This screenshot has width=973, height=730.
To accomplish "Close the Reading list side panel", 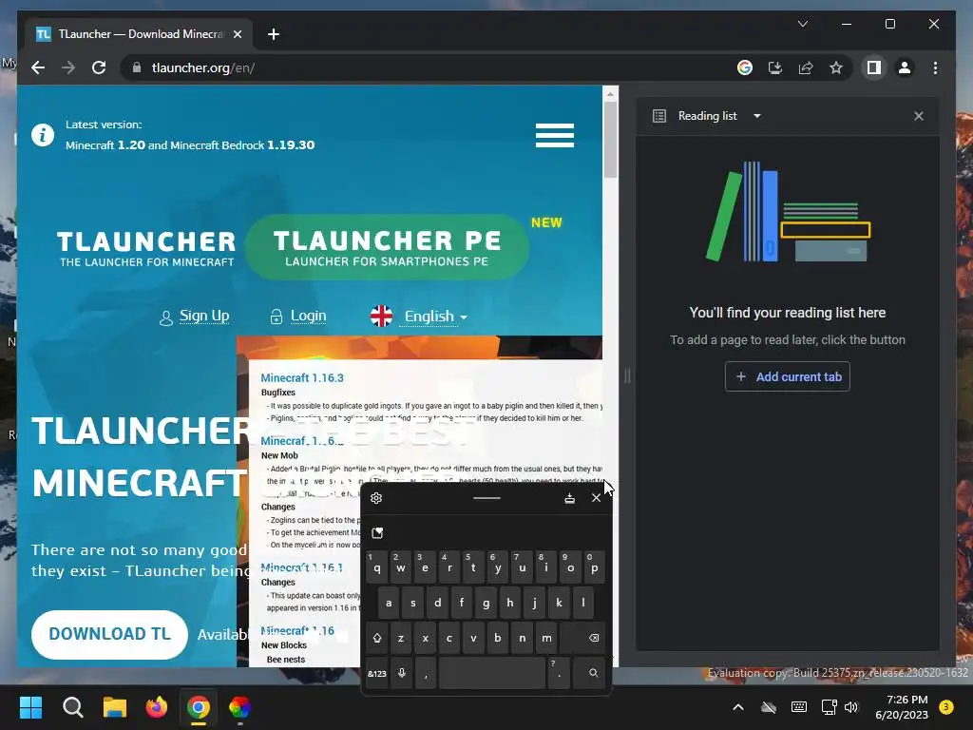I will coord(919,116).
